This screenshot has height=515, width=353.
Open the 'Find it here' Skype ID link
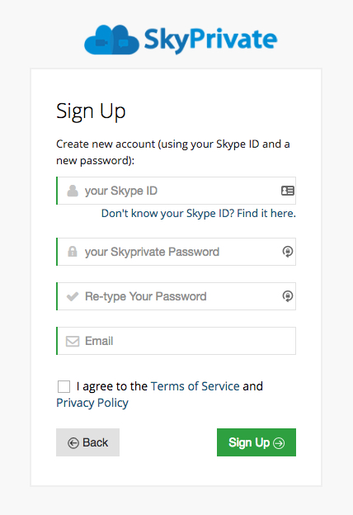[x=266, y=214]
